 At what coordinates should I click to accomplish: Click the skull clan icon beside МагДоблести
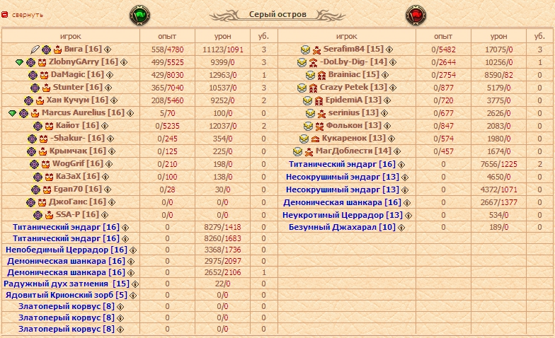[297, 151]
